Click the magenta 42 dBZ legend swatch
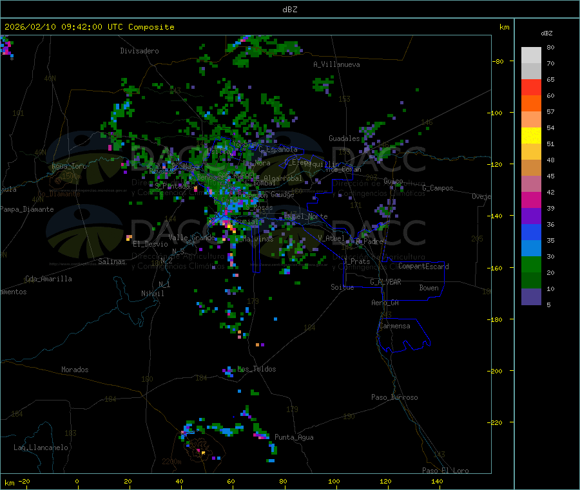 point(531,200)
